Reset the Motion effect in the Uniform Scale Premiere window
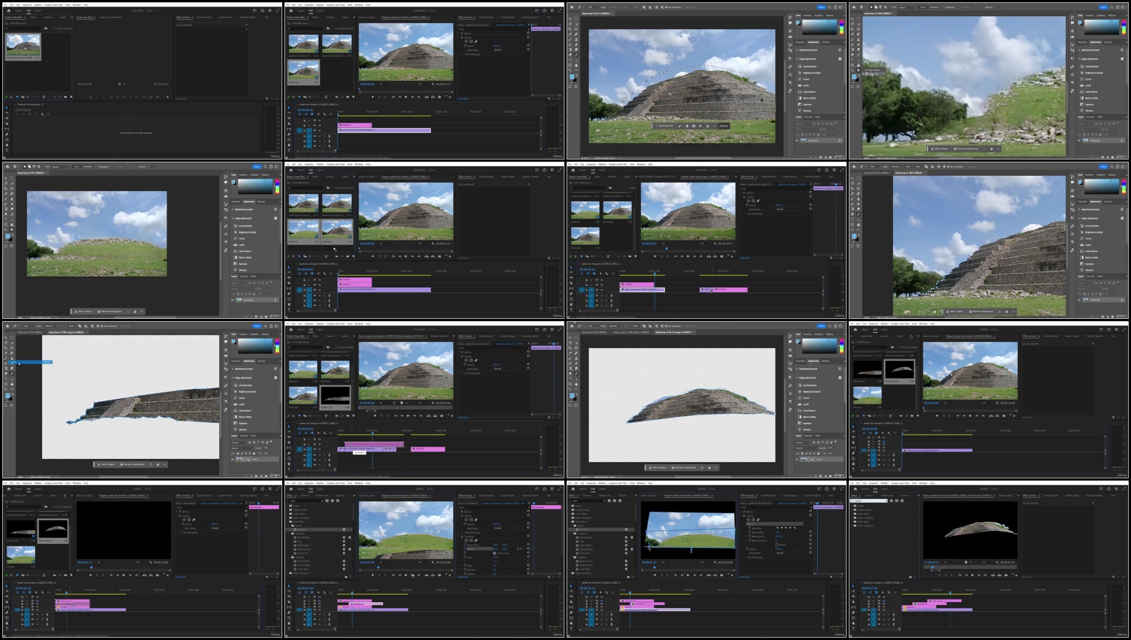1131x640 pixels. (x=528, y=511)
